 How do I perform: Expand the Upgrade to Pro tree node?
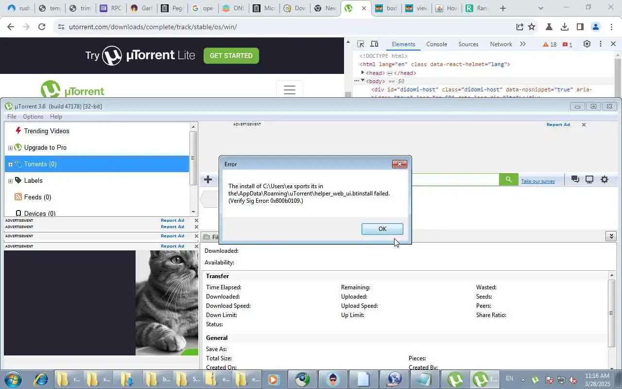tap(10, 148)
